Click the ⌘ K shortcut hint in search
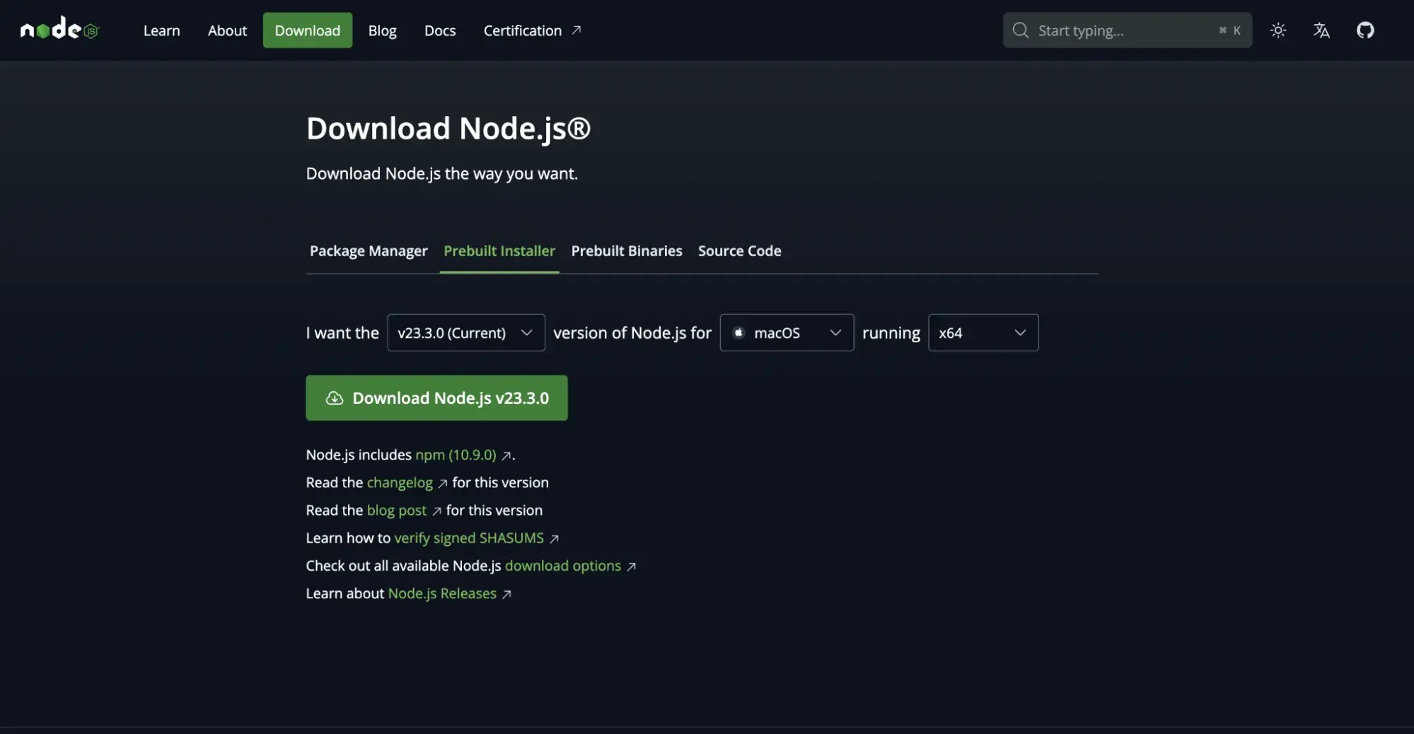The width and height of the screenshot is (1414, 734). pyautogui.click(x=1229, y=30)
